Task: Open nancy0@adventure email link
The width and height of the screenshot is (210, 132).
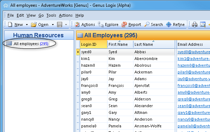Action: pos(194,119)
